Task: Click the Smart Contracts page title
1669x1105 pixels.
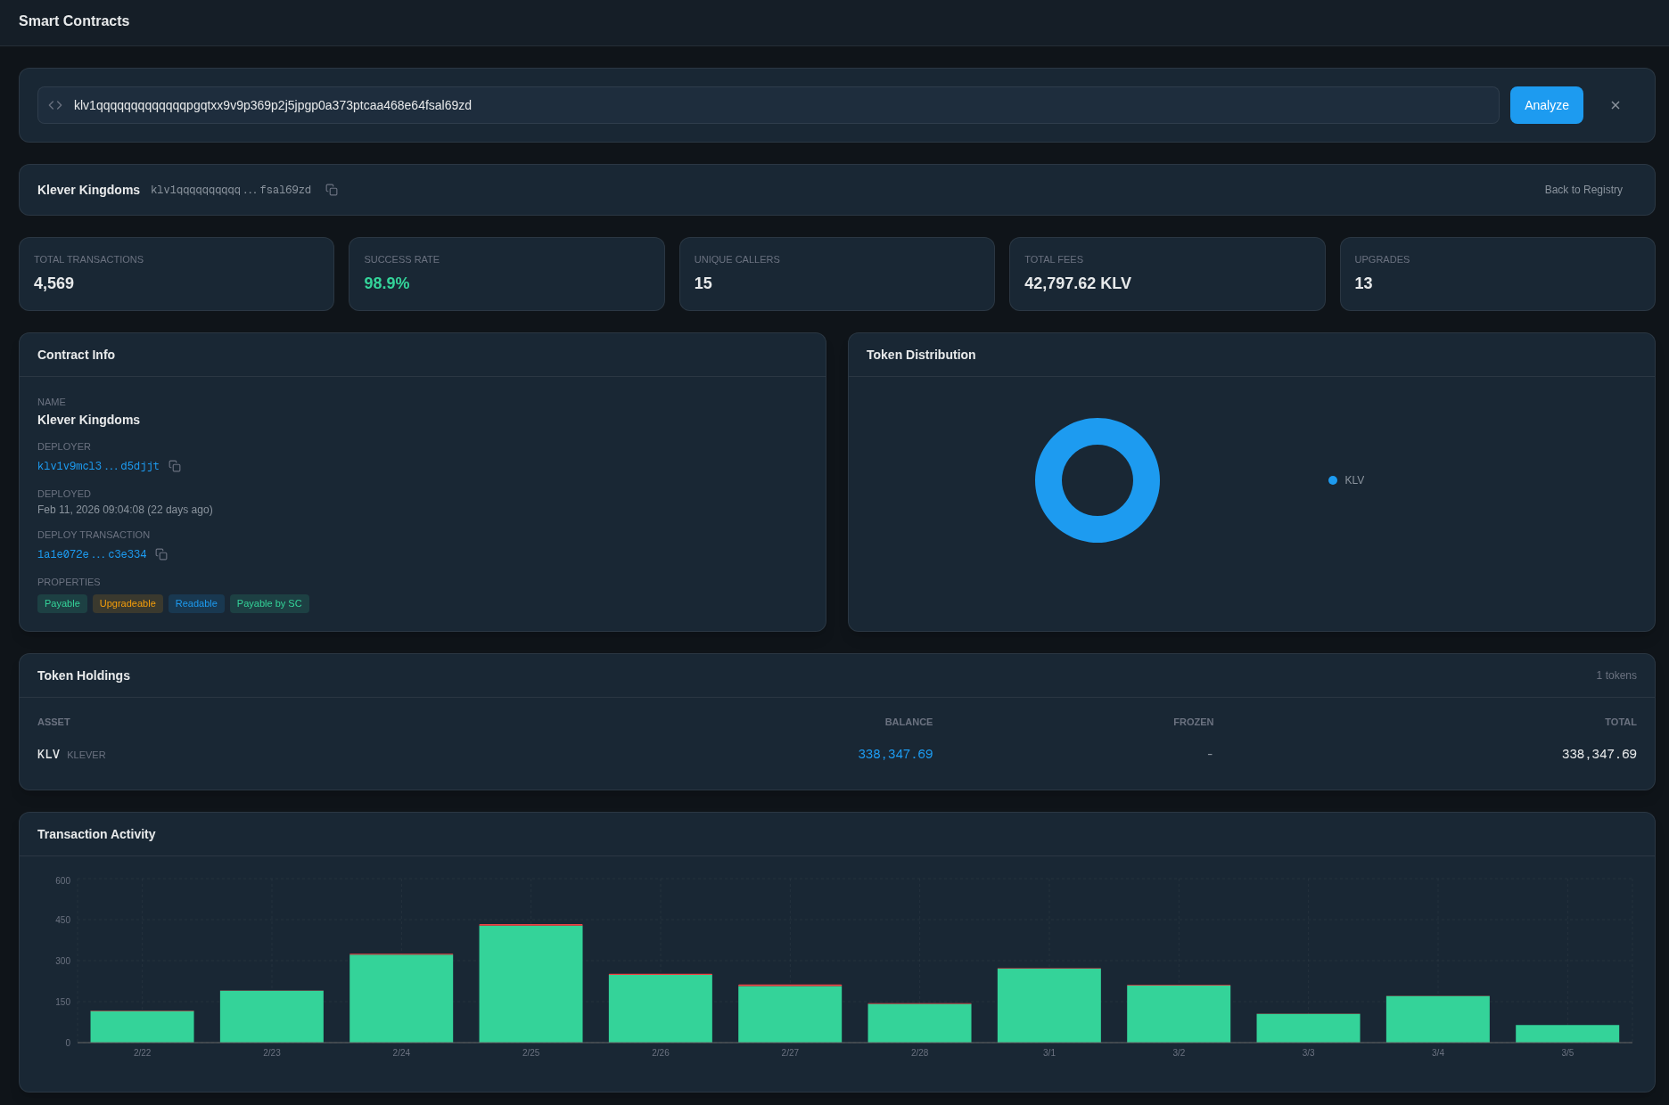Action: 74,20
